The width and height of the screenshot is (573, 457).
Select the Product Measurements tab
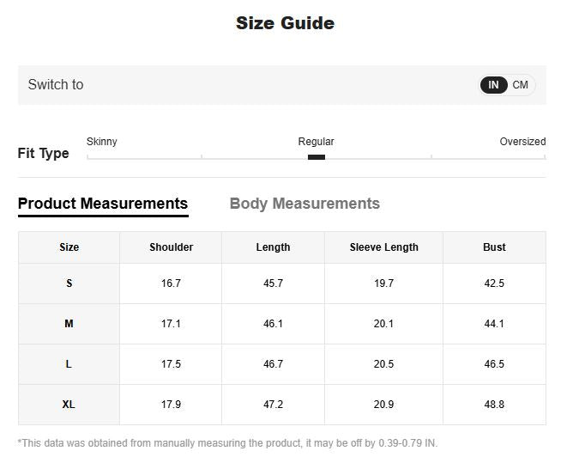pos(103,204)
